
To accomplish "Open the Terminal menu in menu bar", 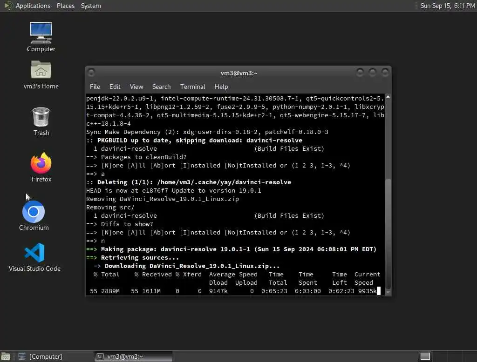I will (x=192, y=87).
